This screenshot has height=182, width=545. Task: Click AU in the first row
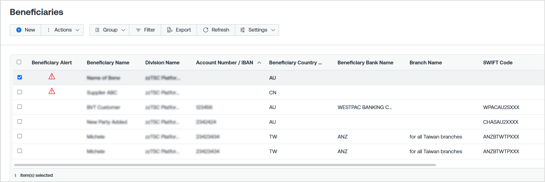pyautogui.click(x=272, y=78)
